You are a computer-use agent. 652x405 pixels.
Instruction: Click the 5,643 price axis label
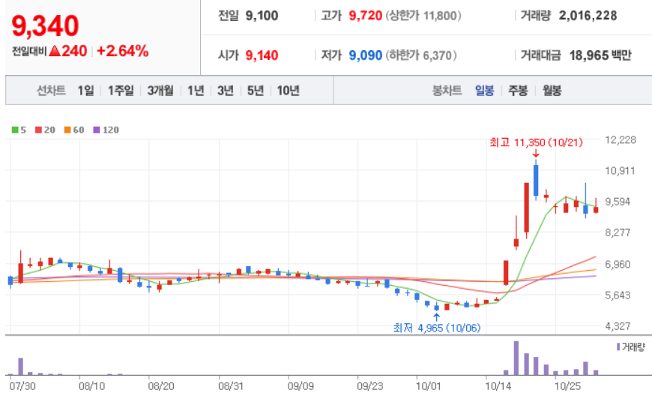618,295
